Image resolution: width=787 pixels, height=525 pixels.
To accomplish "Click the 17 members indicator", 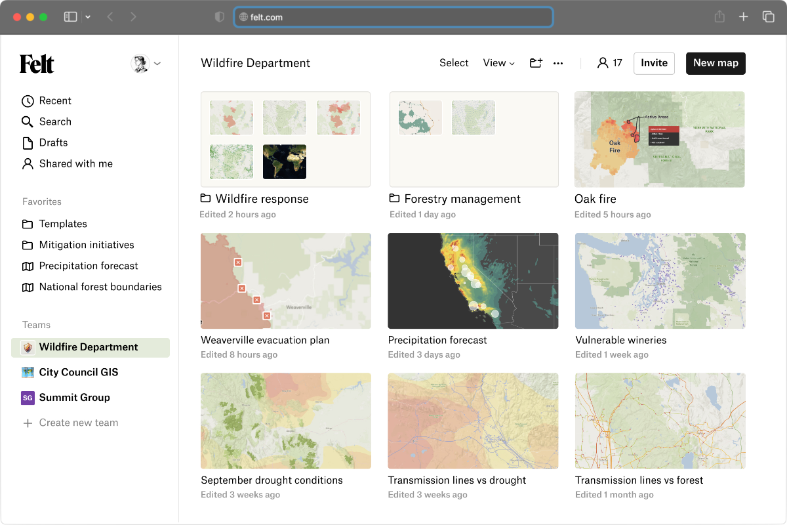I will 609,63.
